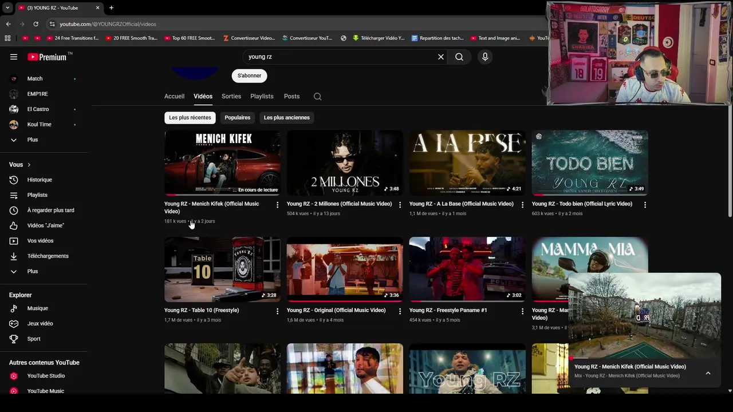
Task: Click in the YouTube search field
Action: tap(340, 57)
